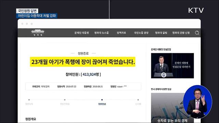This screenshot has width=219, height=123.
Task: Click the participant count 413,924명
Action: coord(91,74)
